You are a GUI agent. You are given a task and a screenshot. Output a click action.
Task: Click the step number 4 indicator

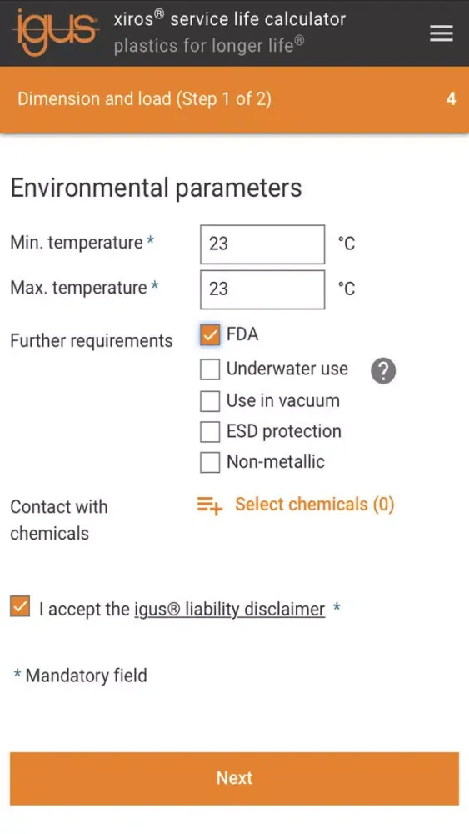click(x=451, y=99)
